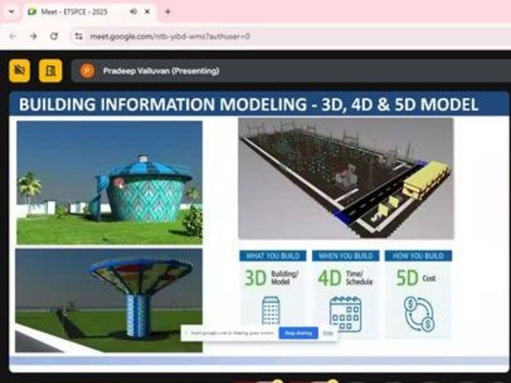Viewport: 511px width, 383px height.
Task: Click the 4D calendar schedule icon
Action: click(x=345, y=313)
